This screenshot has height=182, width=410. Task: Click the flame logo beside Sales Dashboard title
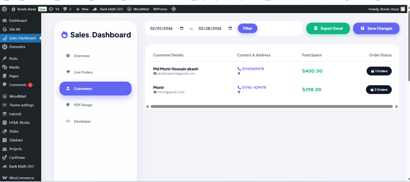tap(64, 35)
